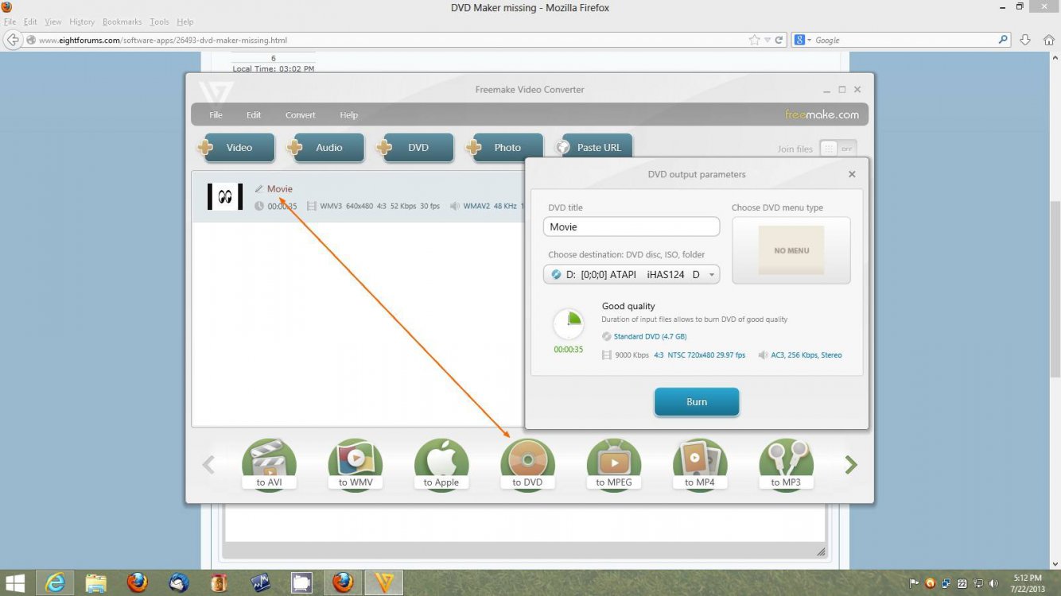This screenshot has width=1061, height=596.
Task: Toggle the Join files switch
Action: coord(838,149)
